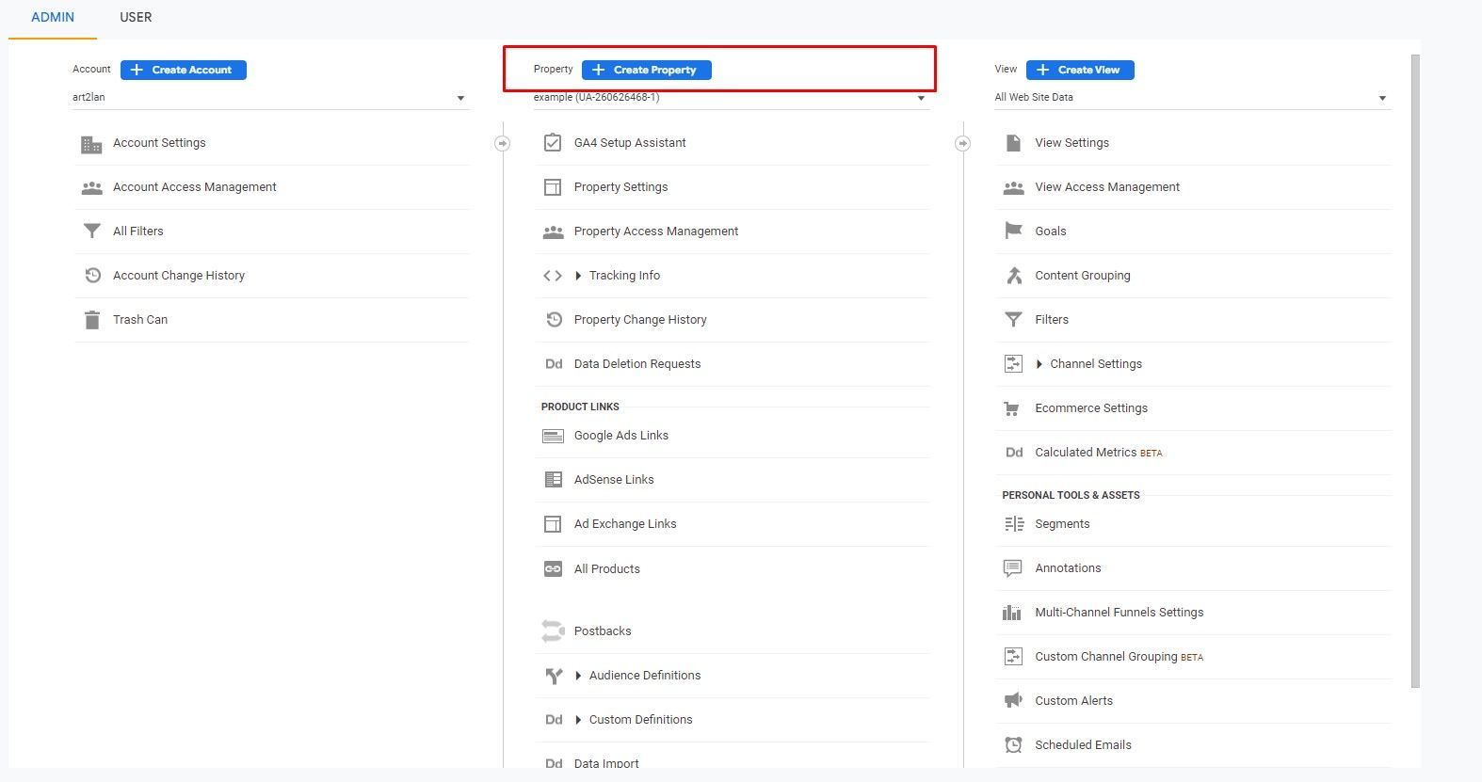
Task: Open the All Web Site Data view dropdown
Action: (1192, 98)
